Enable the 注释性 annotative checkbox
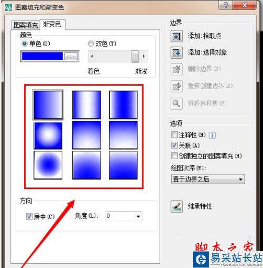Image resolution: width=263 pixels, height=268 pixels. coord(174,135)
